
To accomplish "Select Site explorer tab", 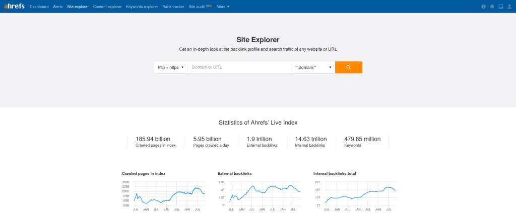I will click(78, 7).
